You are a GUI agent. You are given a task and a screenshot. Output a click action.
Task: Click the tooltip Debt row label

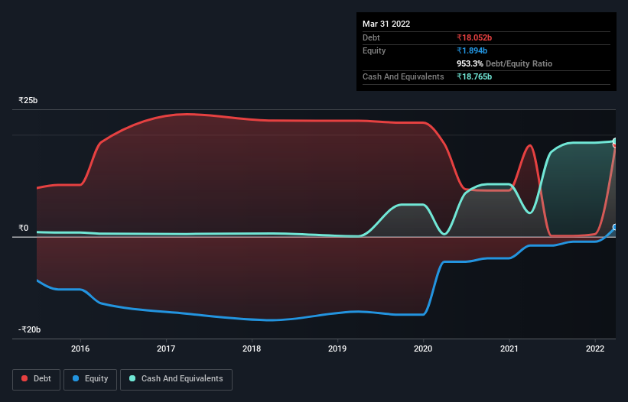[371, 37]
